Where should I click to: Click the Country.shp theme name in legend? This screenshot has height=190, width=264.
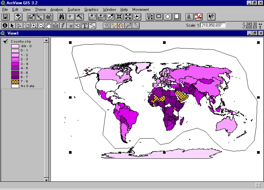pos(21,41)
